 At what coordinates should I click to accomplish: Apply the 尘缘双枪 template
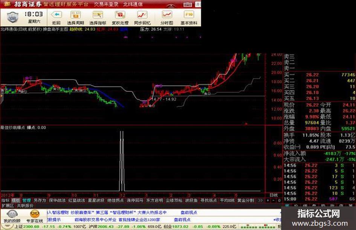click(174, 201)
